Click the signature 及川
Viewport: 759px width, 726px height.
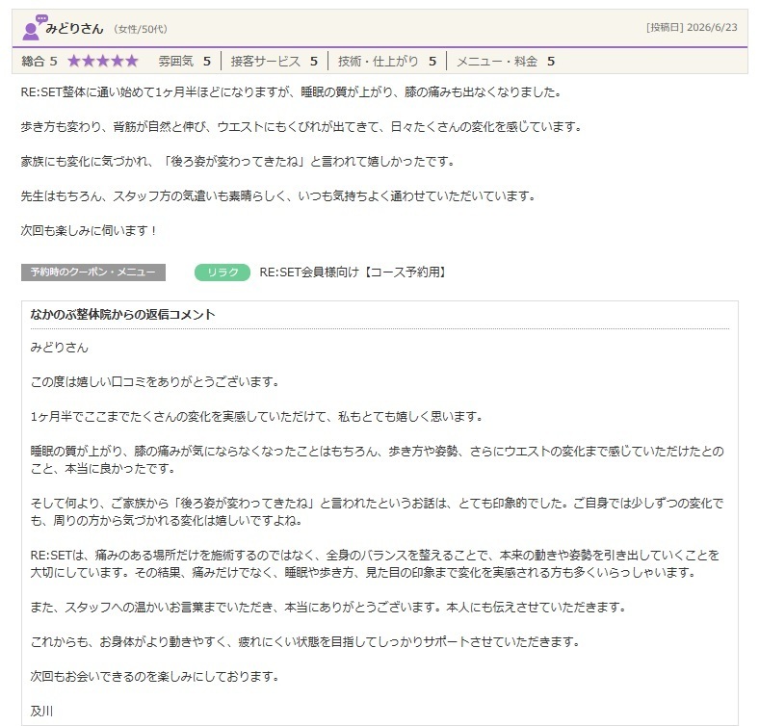pyautogui.click(x=41, y=711)
